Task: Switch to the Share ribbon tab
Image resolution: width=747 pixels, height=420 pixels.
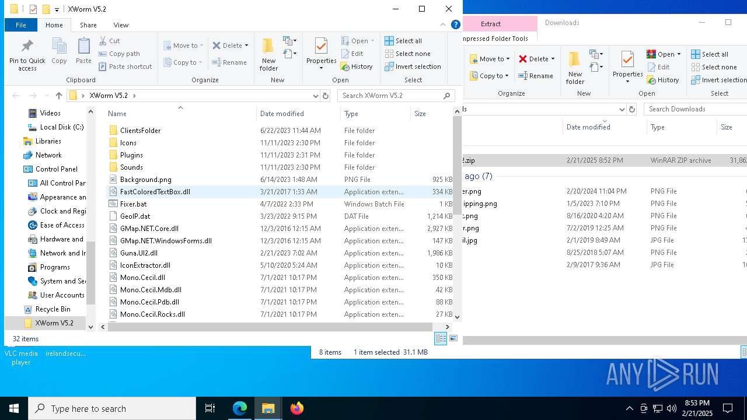Action: click(88, 25)
